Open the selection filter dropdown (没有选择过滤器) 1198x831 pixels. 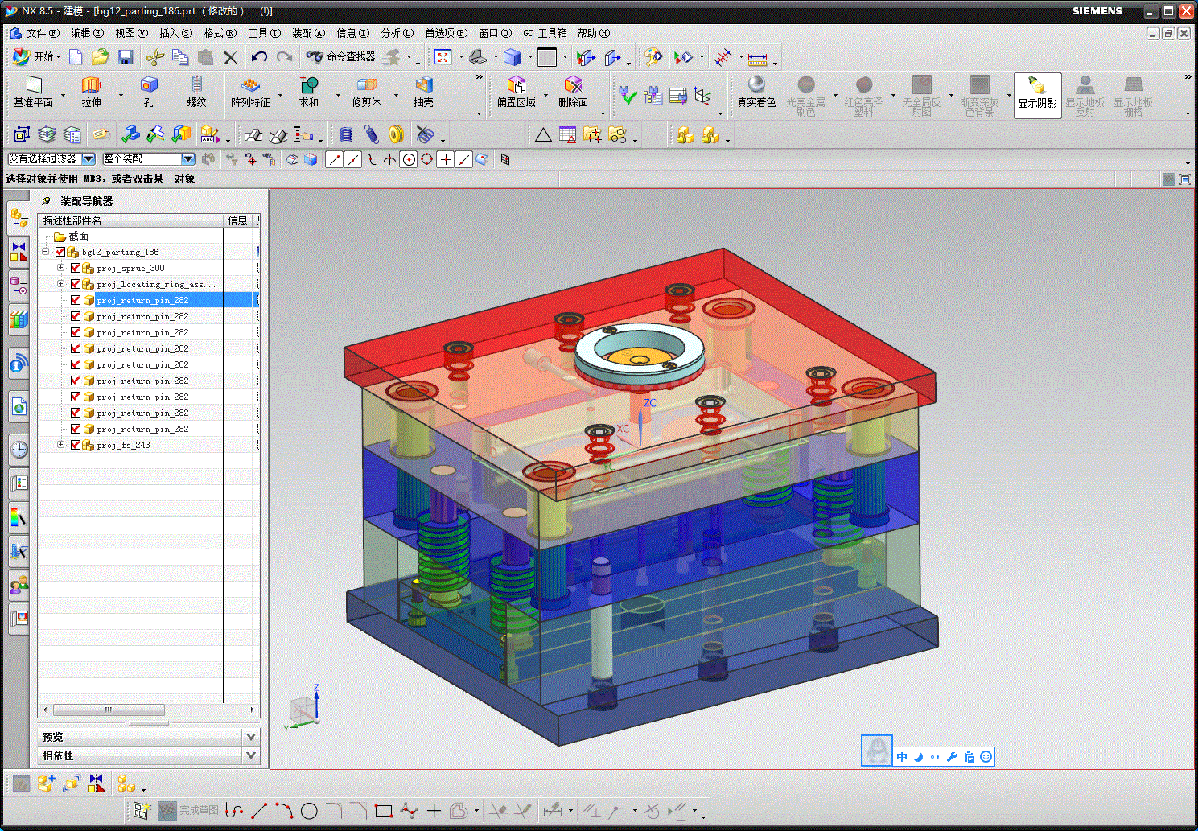coord(89,159)
